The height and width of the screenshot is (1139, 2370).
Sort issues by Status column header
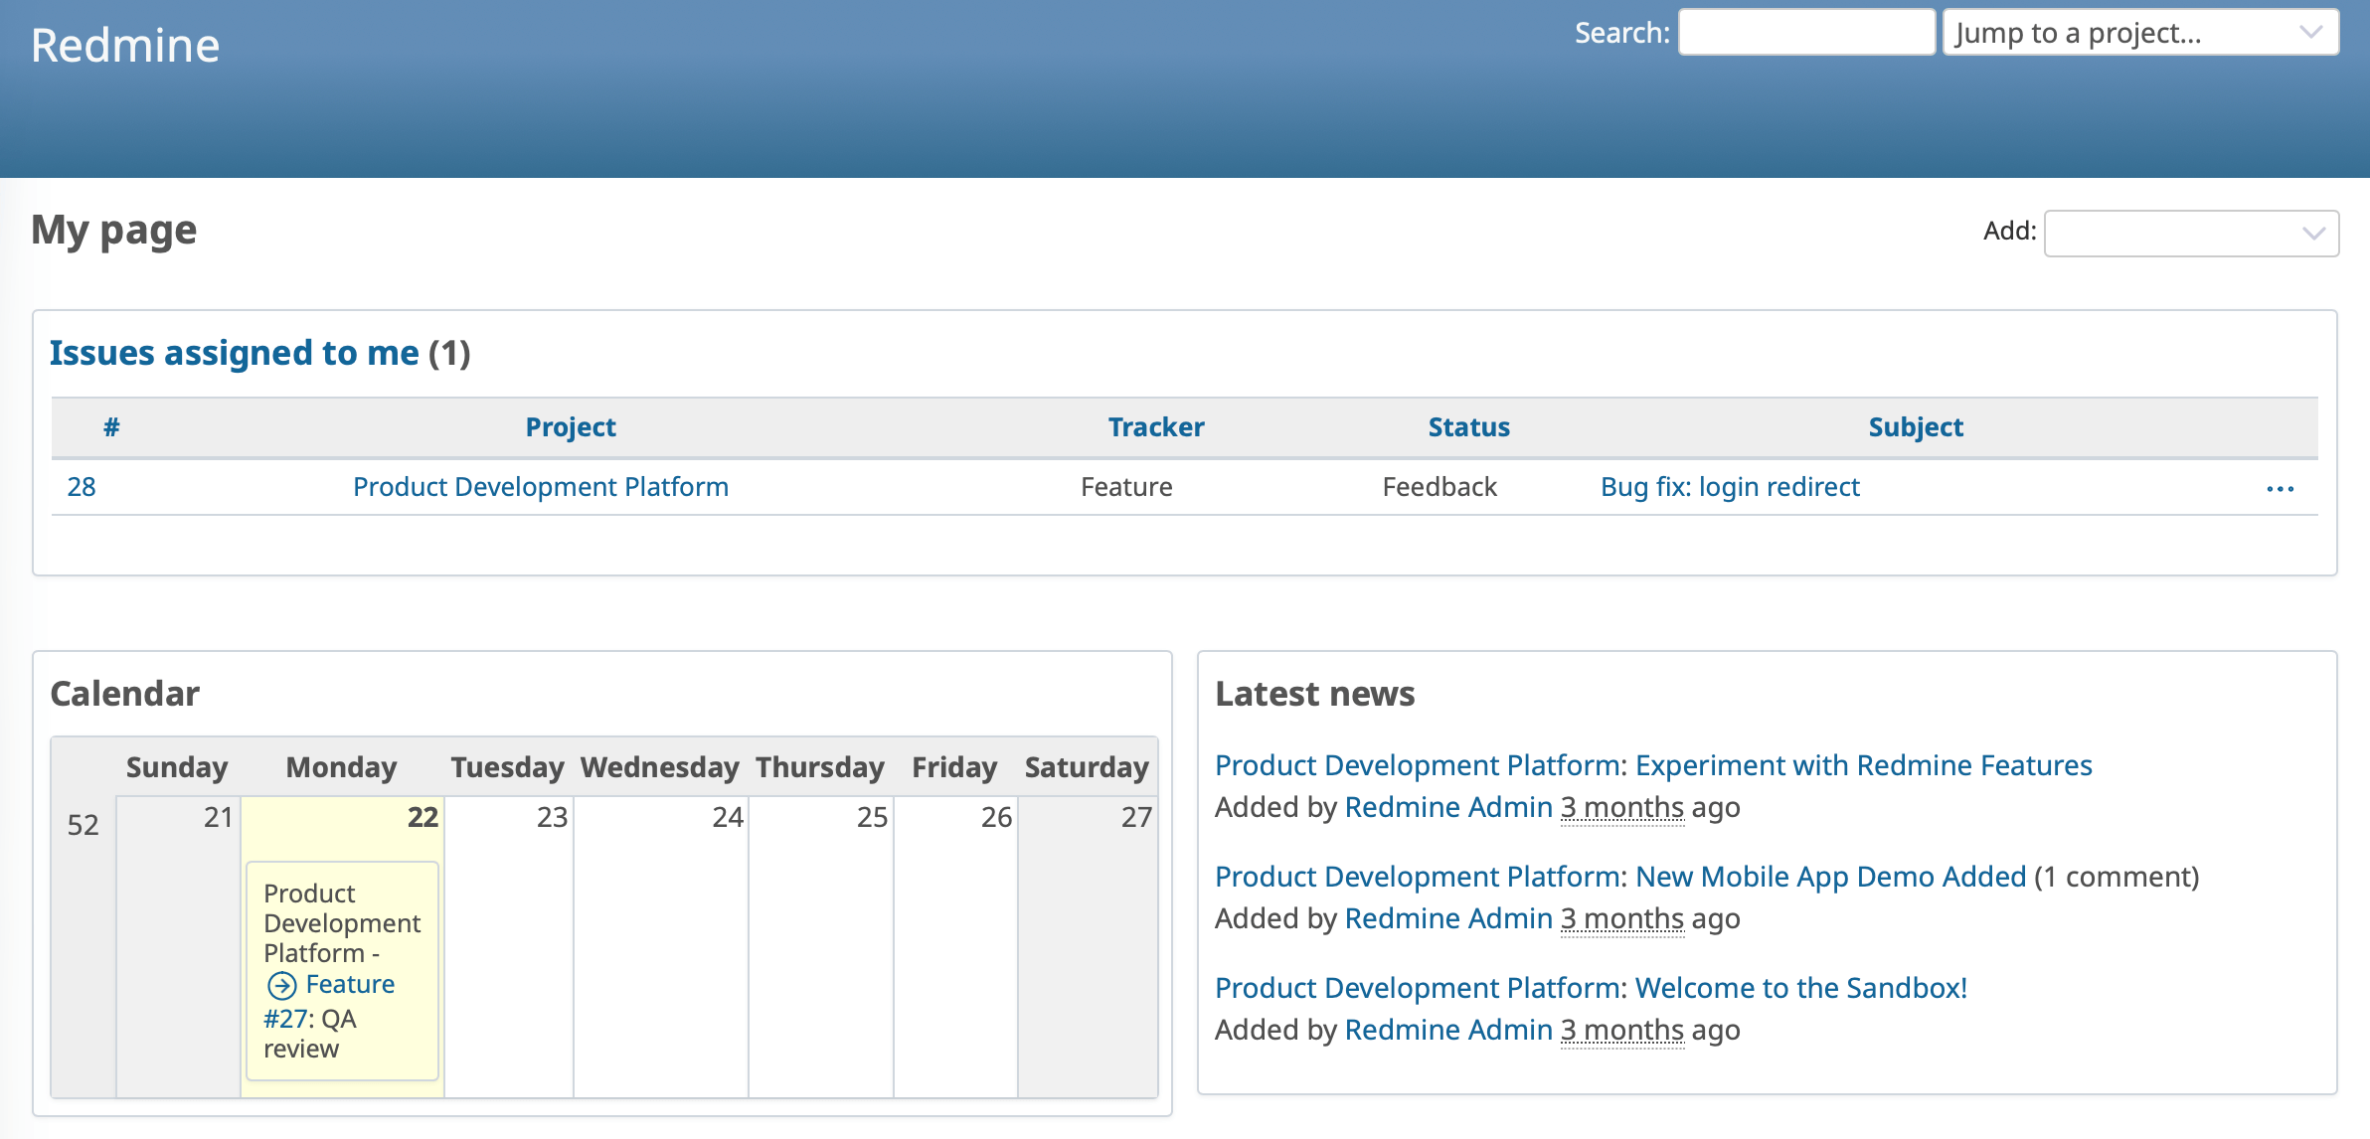coord(1468,427)
